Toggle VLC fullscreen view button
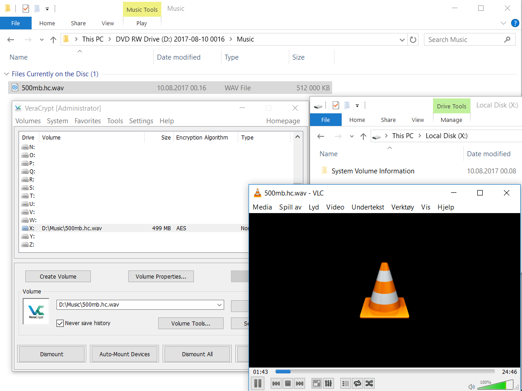 coord(317,383)
